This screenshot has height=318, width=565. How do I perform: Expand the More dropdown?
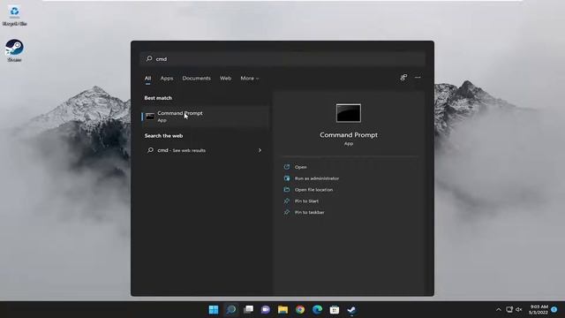click(x=249, y=79)
